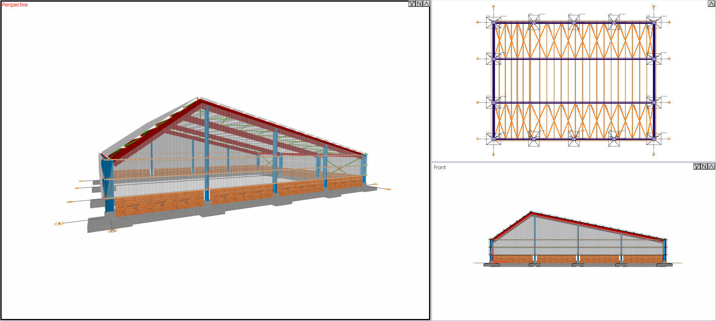Click the caret icon in the top-right plan view
This screenshot has width=716, height=321.
tap(711, 4)
